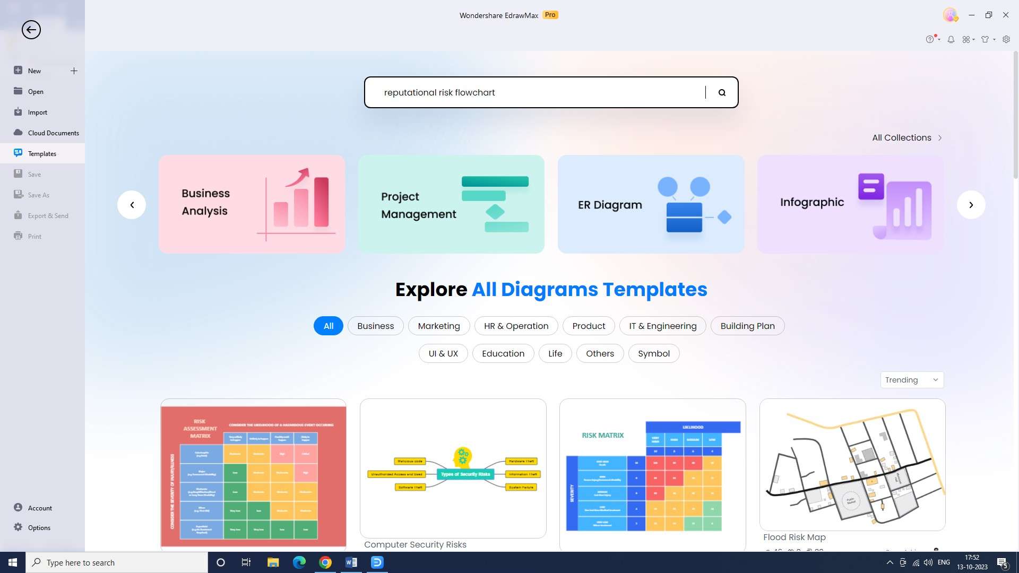Click the plus icon next to New

[x=74, y=71]
